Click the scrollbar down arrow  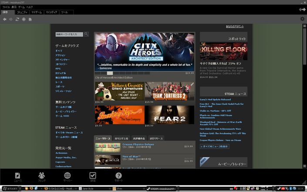[304, 166]
